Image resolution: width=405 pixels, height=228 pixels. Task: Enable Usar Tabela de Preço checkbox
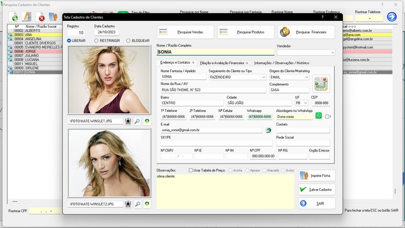(191, 170)
